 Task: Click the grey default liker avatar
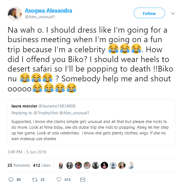(x=113, y=165)
